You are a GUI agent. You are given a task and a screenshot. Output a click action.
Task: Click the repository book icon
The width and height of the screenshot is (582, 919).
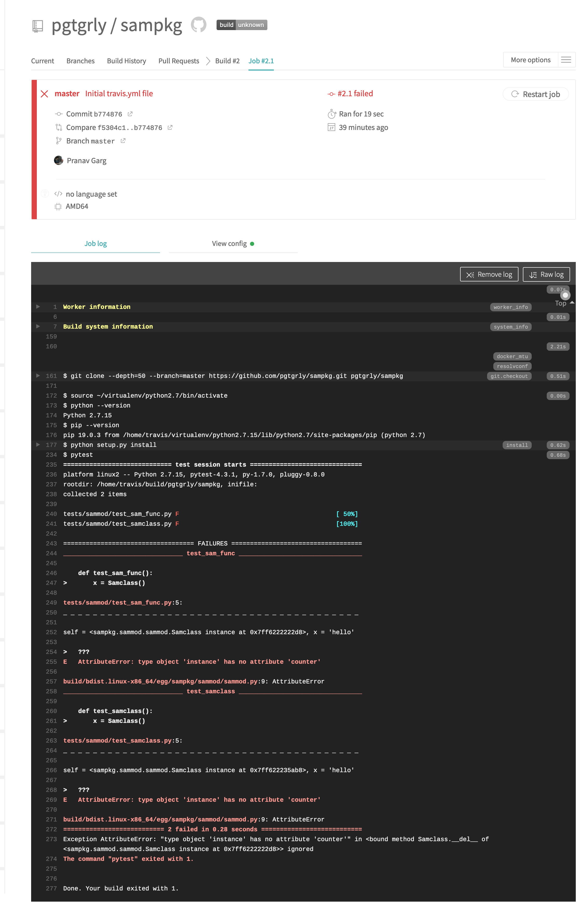tap(37, 26)
